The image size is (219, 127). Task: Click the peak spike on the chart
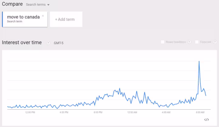tap(199, 61)
